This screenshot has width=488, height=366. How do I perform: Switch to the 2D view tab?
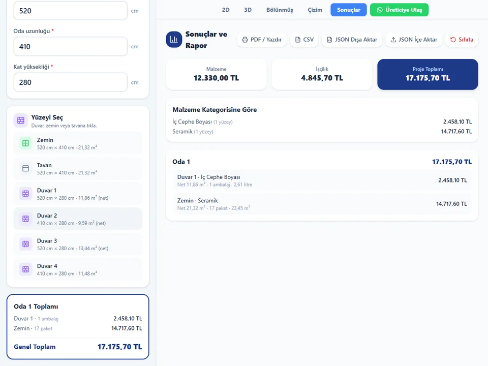(226, 10)
